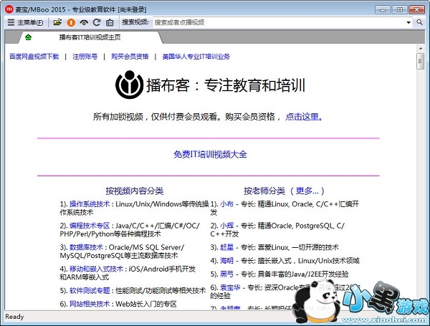Viewport: 430px width, 326px height.
Task: Click the 按视频内容分类 heading
Action: click(135, 191)
